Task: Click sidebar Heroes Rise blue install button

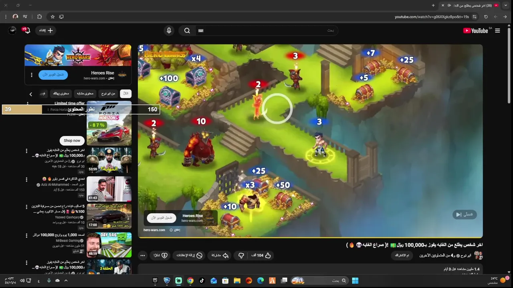Action: (x=53, y=75)
